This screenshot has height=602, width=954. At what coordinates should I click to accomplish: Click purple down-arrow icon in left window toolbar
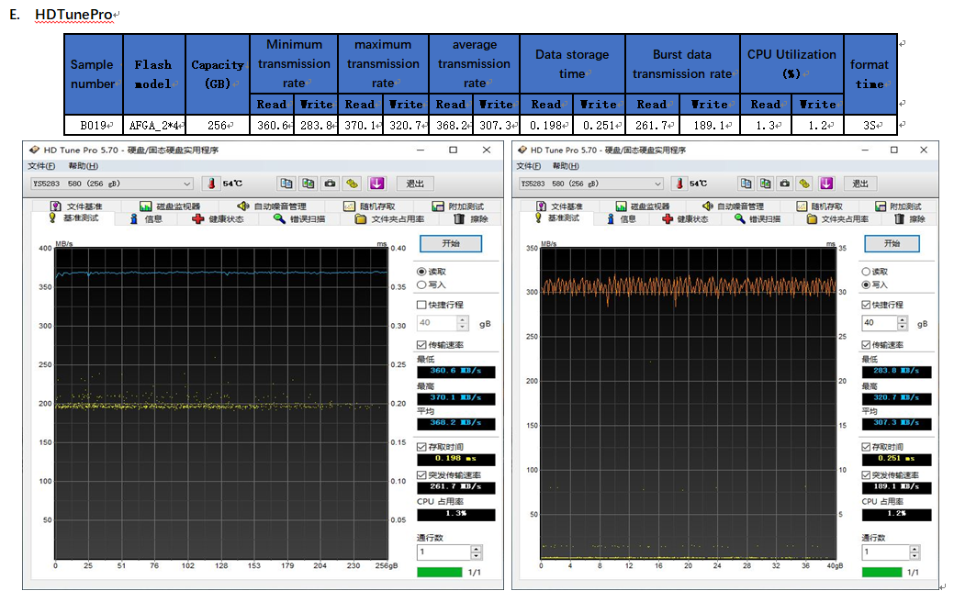click(376, 183)
